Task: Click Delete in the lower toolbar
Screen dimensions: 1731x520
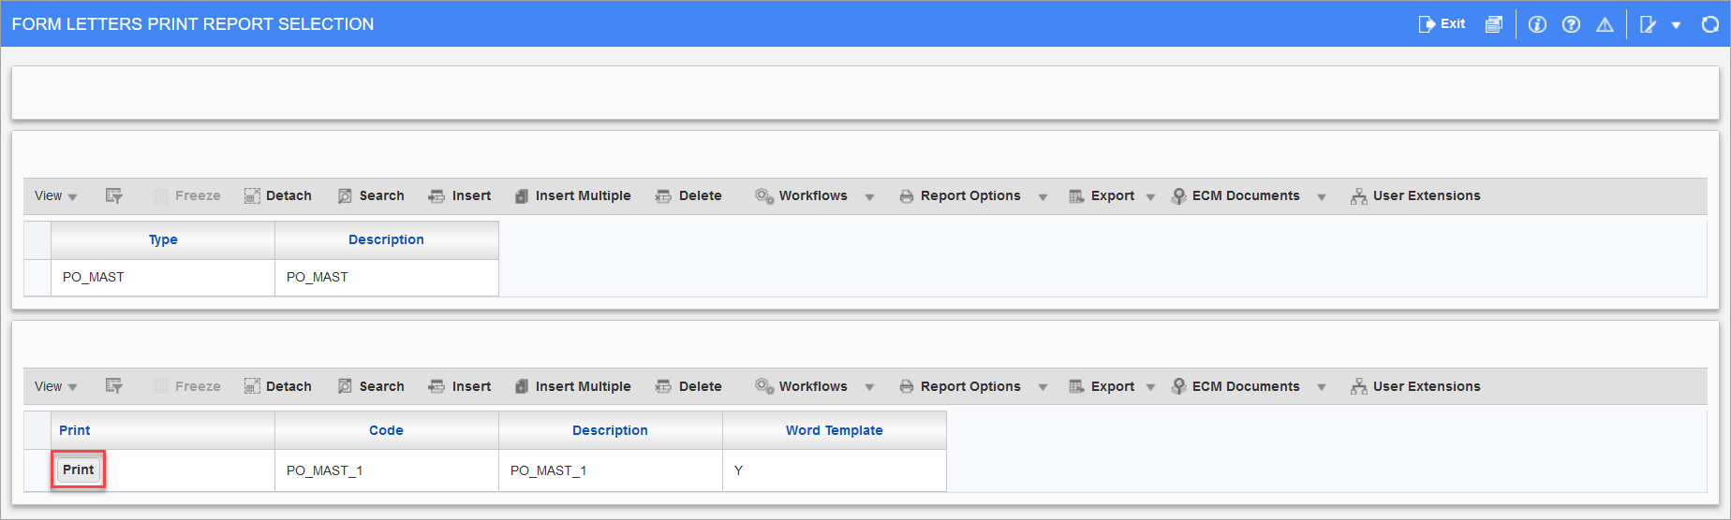Action: (688, 386)
